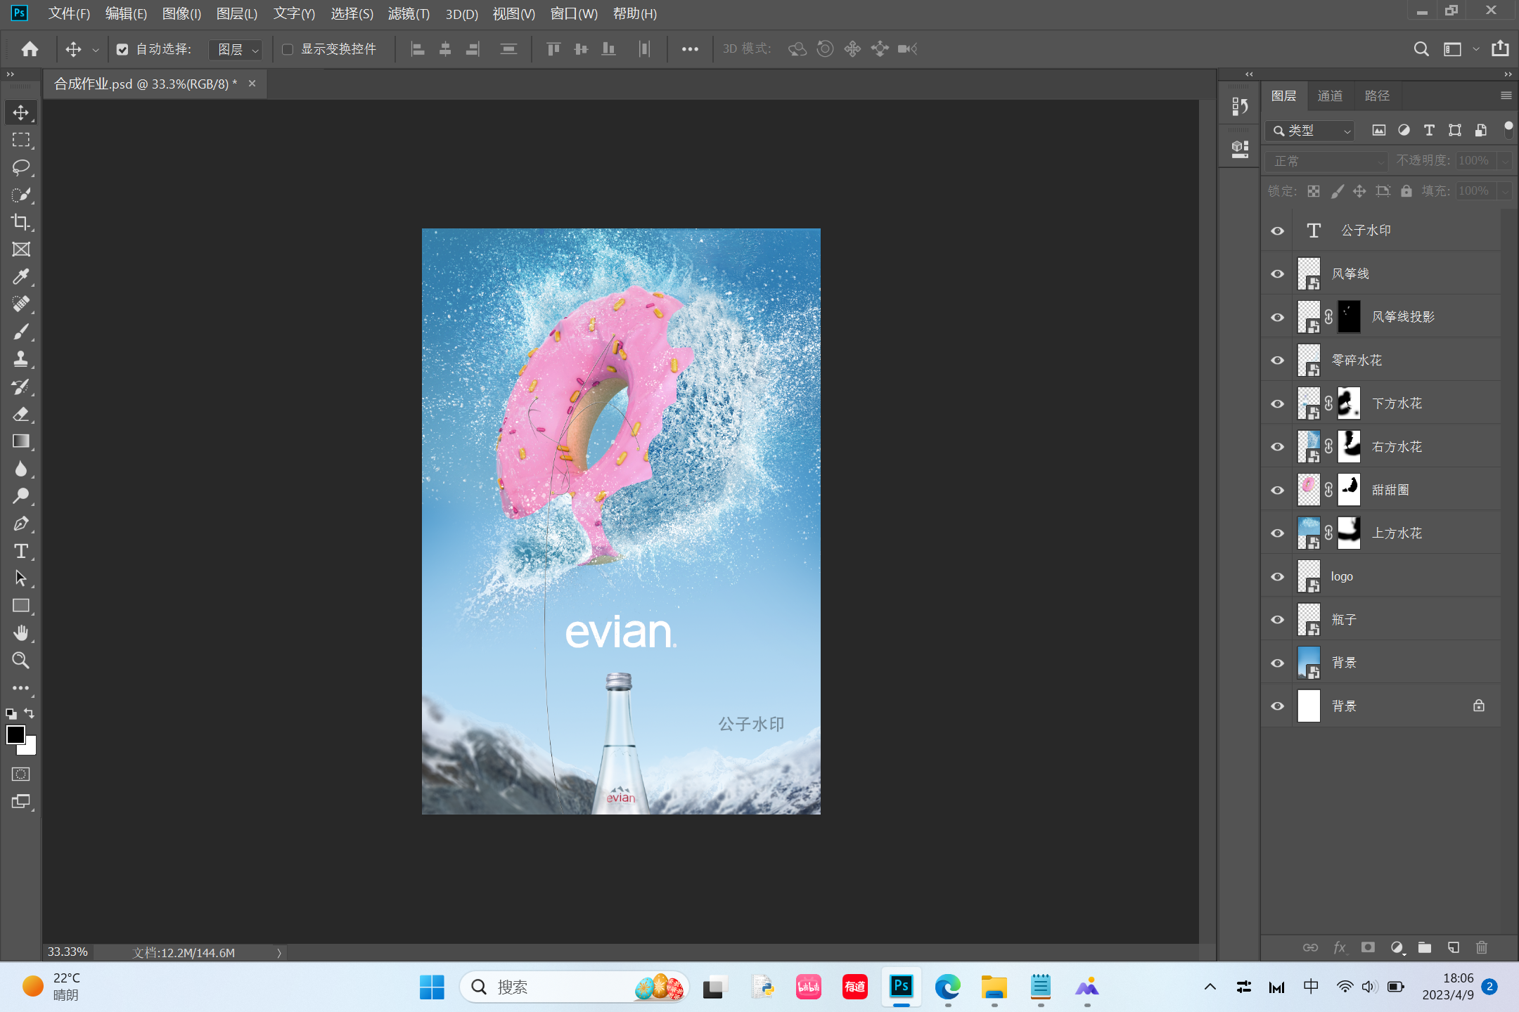Click the new adjustment layer icon
1519x1012 pixels.
(x=1397, y=947)
